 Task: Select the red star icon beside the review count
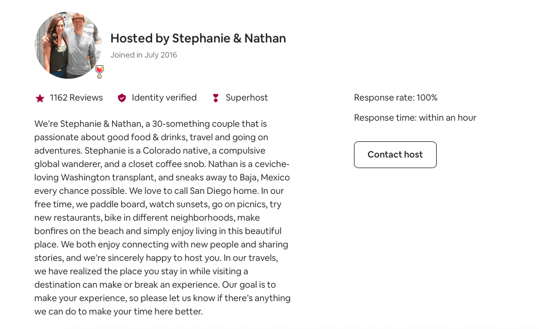(x=40, y=98)
